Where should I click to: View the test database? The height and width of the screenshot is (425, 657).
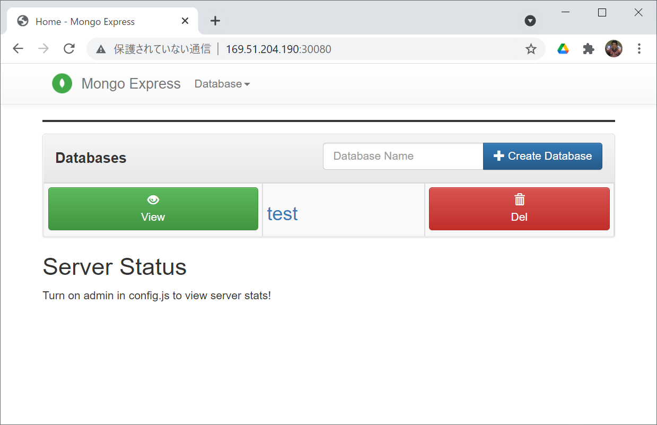(x=153, y=209)
